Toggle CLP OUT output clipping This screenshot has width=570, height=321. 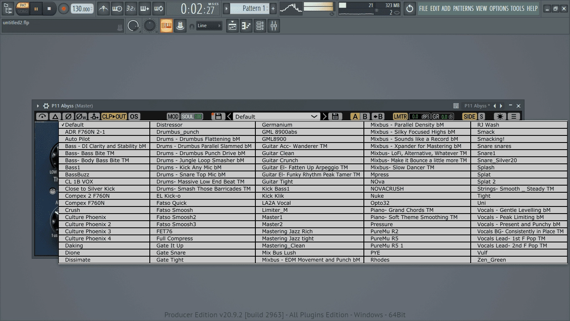(x=114, y=117)
